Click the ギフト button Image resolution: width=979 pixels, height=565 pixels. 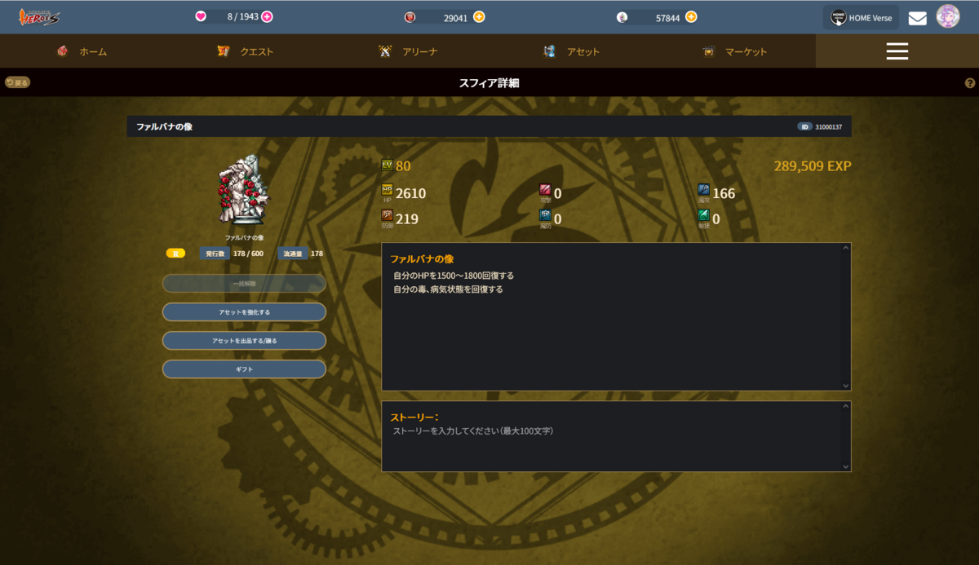(244, 369)
